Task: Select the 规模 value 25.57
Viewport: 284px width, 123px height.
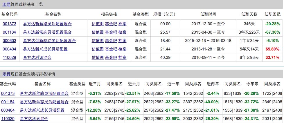Action: 165,32
